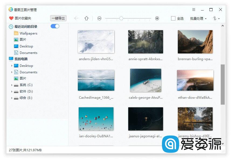Zoom in using the plus icon

tap(157, 18)
